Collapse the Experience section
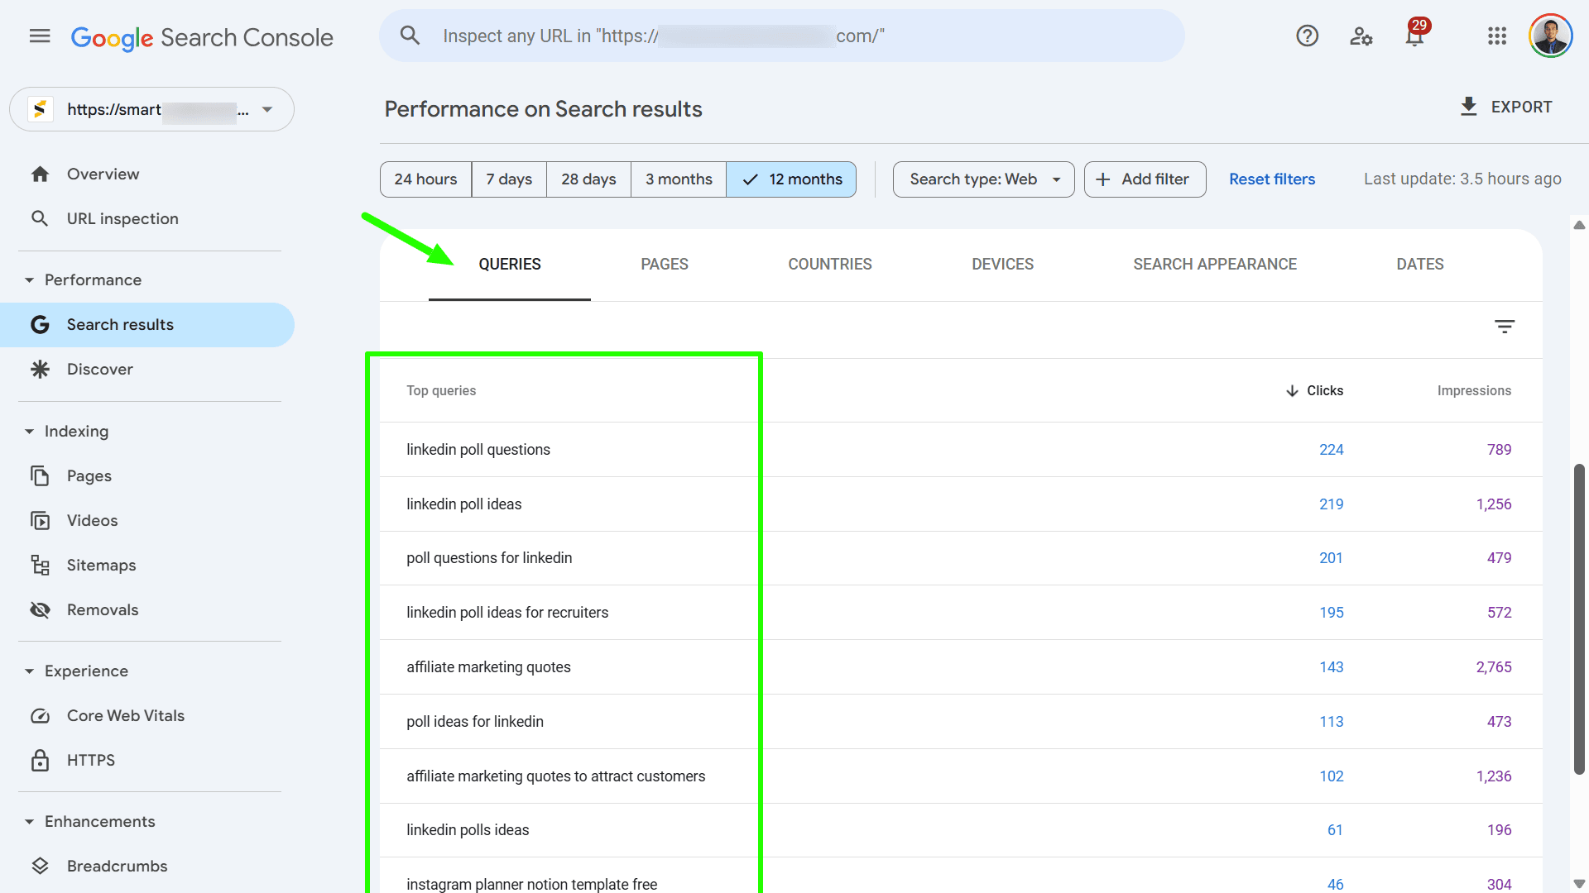Screen dimensions: 1589x893 coord(29,671)
